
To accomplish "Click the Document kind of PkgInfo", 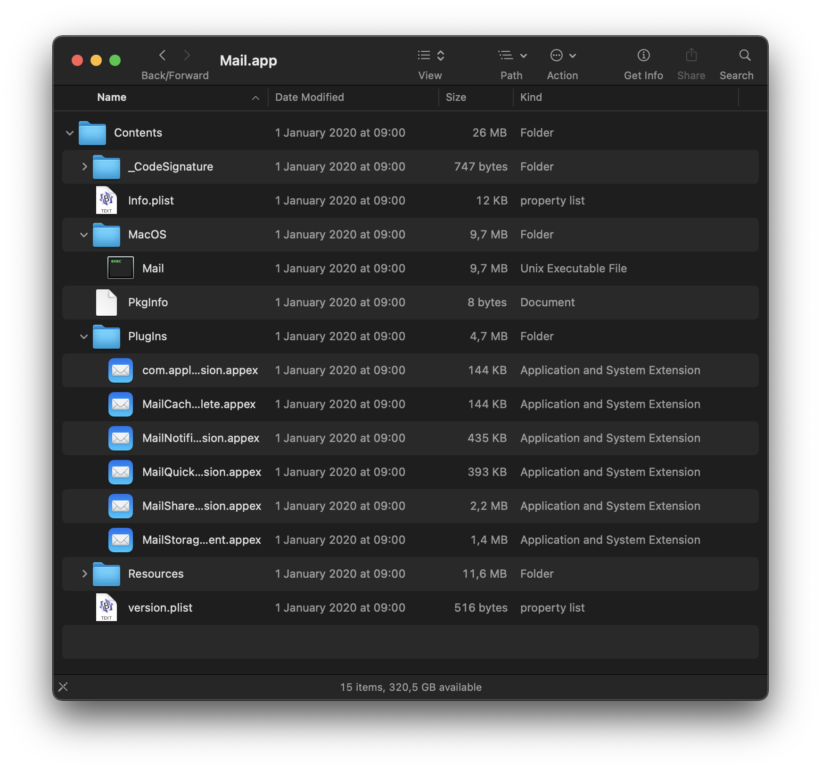I will [548, 303].
